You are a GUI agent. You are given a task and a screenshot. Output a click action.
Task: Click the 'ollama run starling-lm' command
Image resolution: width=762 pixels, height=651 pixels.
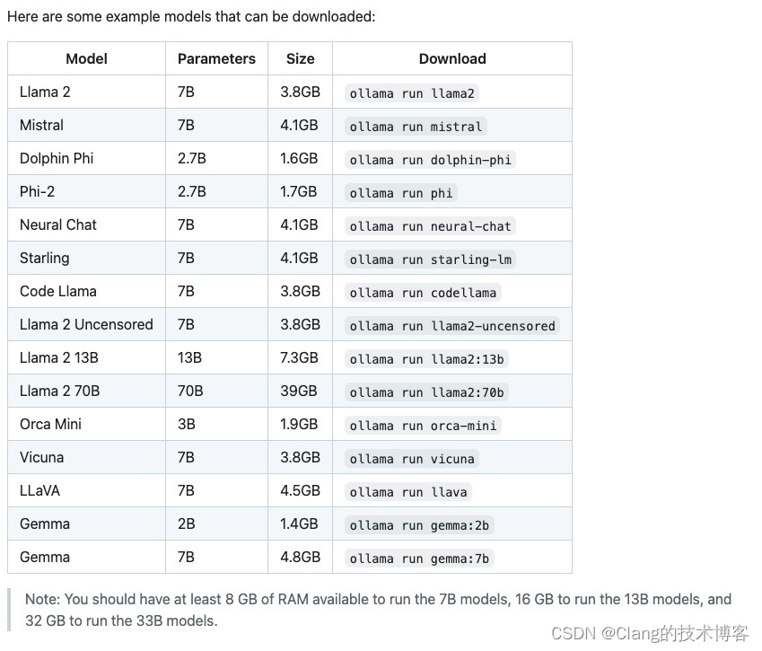432,260
